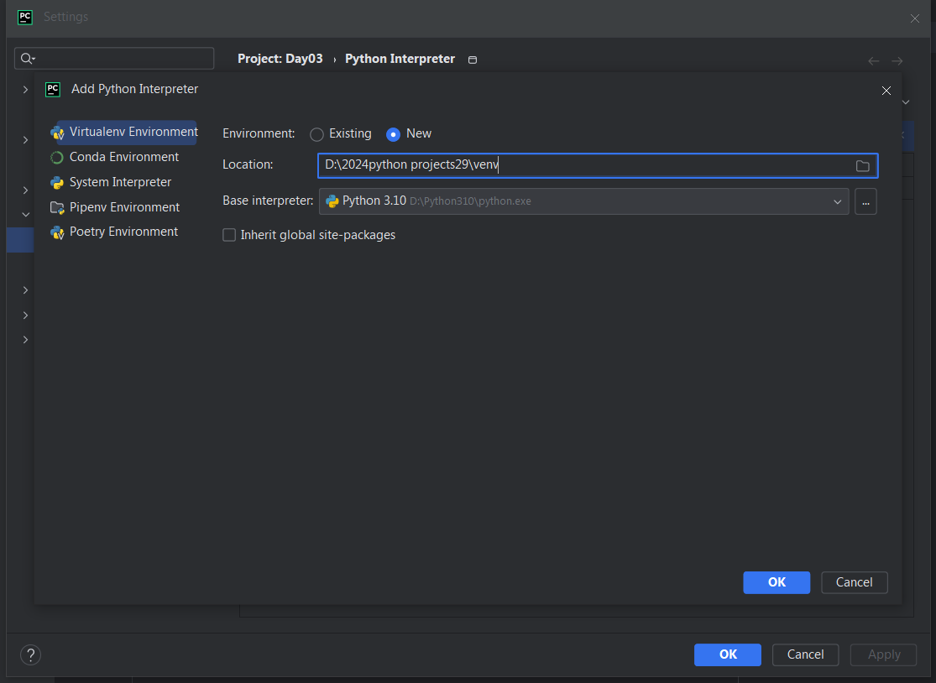Select the New environment radio button
The width and height of the screenshot is (936, 683).
point(393,134)
